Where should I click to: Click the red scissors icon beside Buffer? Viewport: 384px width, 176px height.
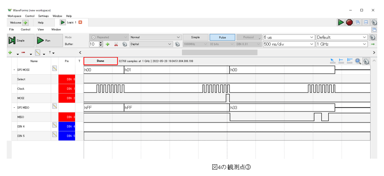[116, 44]
